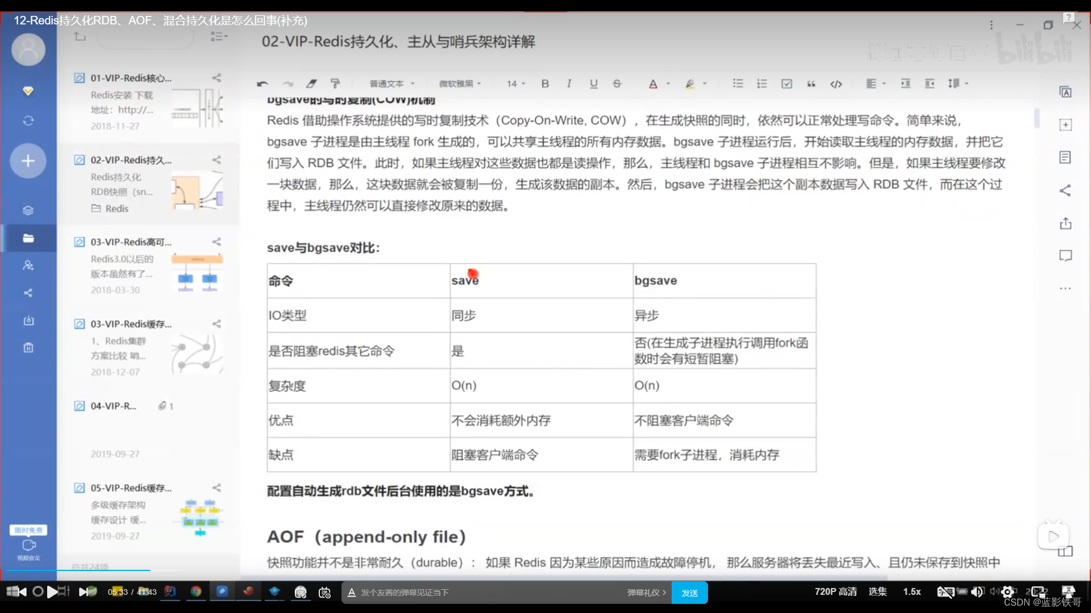The width and height of the screenshot is (1091, 613).
Task: Apply the yellow highlight color
Action: coord(690,84)
